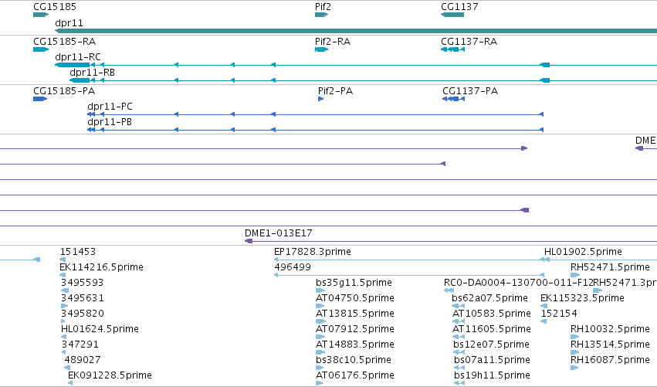
Task: Select AT14883.5prime EST
Action: click(x=320, y=352)
